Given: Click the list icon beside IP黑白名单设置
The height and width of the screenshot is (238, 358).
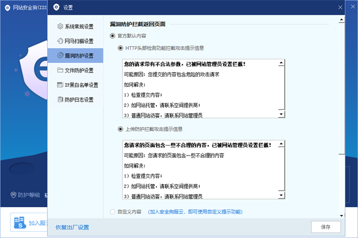Looking at the screenshot, I should click(x=60, y=85).
